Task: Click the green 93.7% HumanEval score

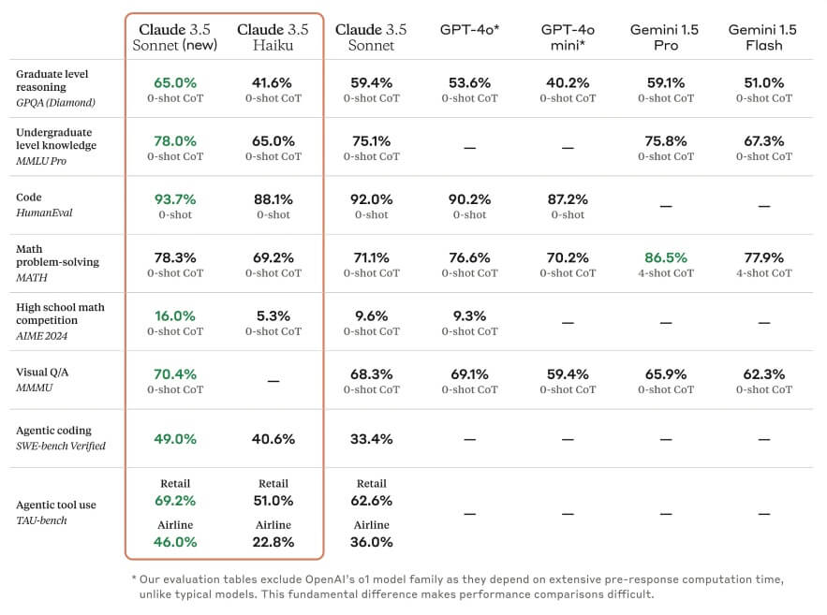Action: 175,199
